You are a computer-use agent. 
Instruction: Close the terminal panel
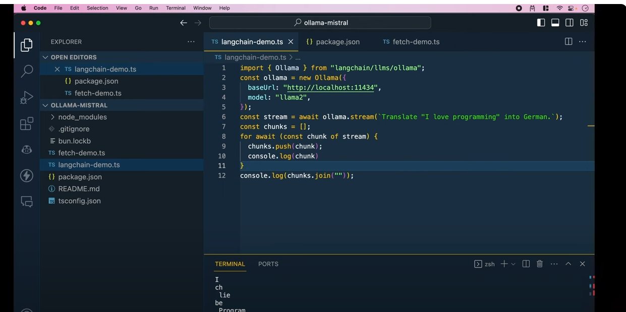pos(583,264)
